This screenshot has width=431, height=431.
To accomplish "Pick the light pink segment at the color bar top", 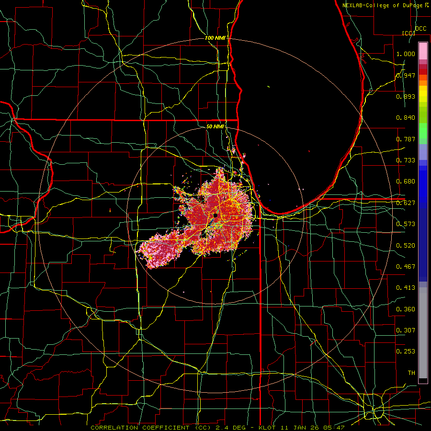I will [423, 51].
